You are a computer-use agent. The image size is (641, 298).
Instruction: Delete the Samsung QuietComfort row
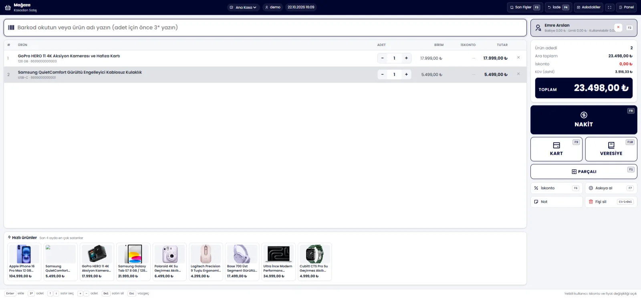(518, 74)
